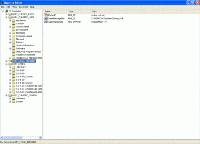Click the (value not set) data cell
The image size is (200, 144).
pyautogui.click(x=98, y=15)
